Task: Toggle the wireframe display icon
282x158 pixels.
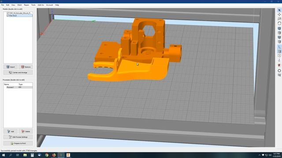Action: click(x=279, y=56)
